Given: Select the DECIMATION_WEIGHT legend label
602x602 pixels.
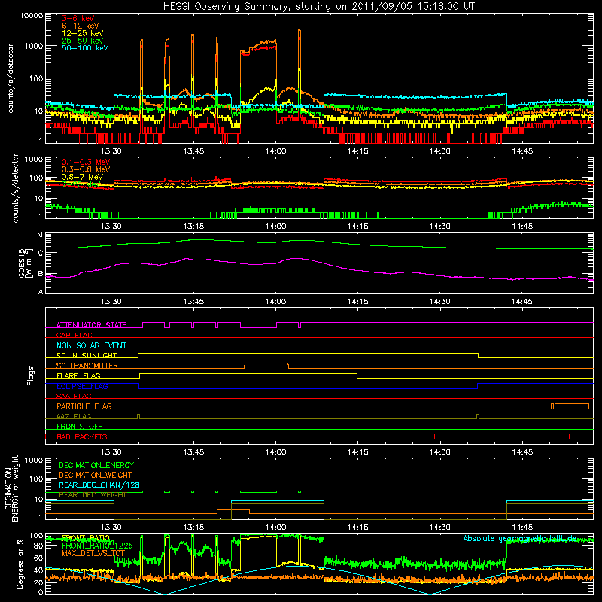Looking at the screenshot, I should pos(96,476).
